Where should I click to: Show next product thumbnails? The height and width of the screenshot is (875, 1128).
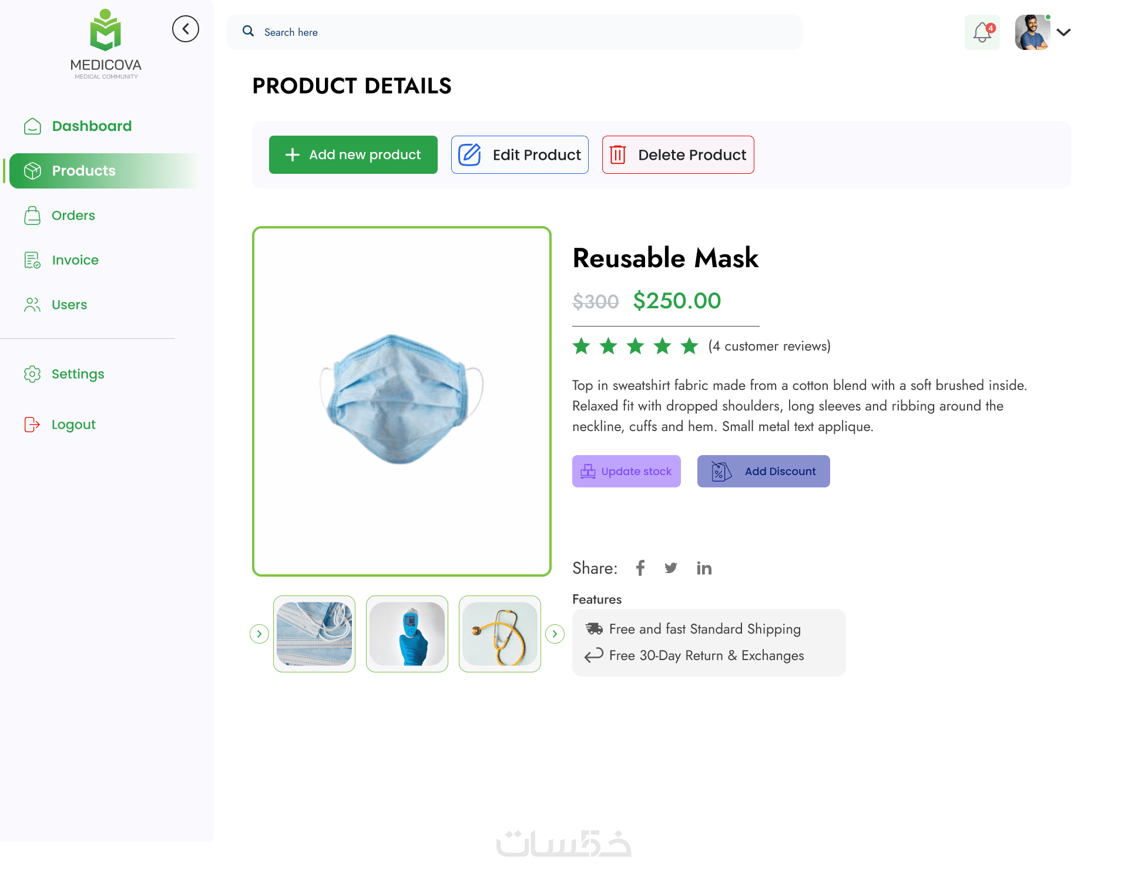[x=555, y=634]
